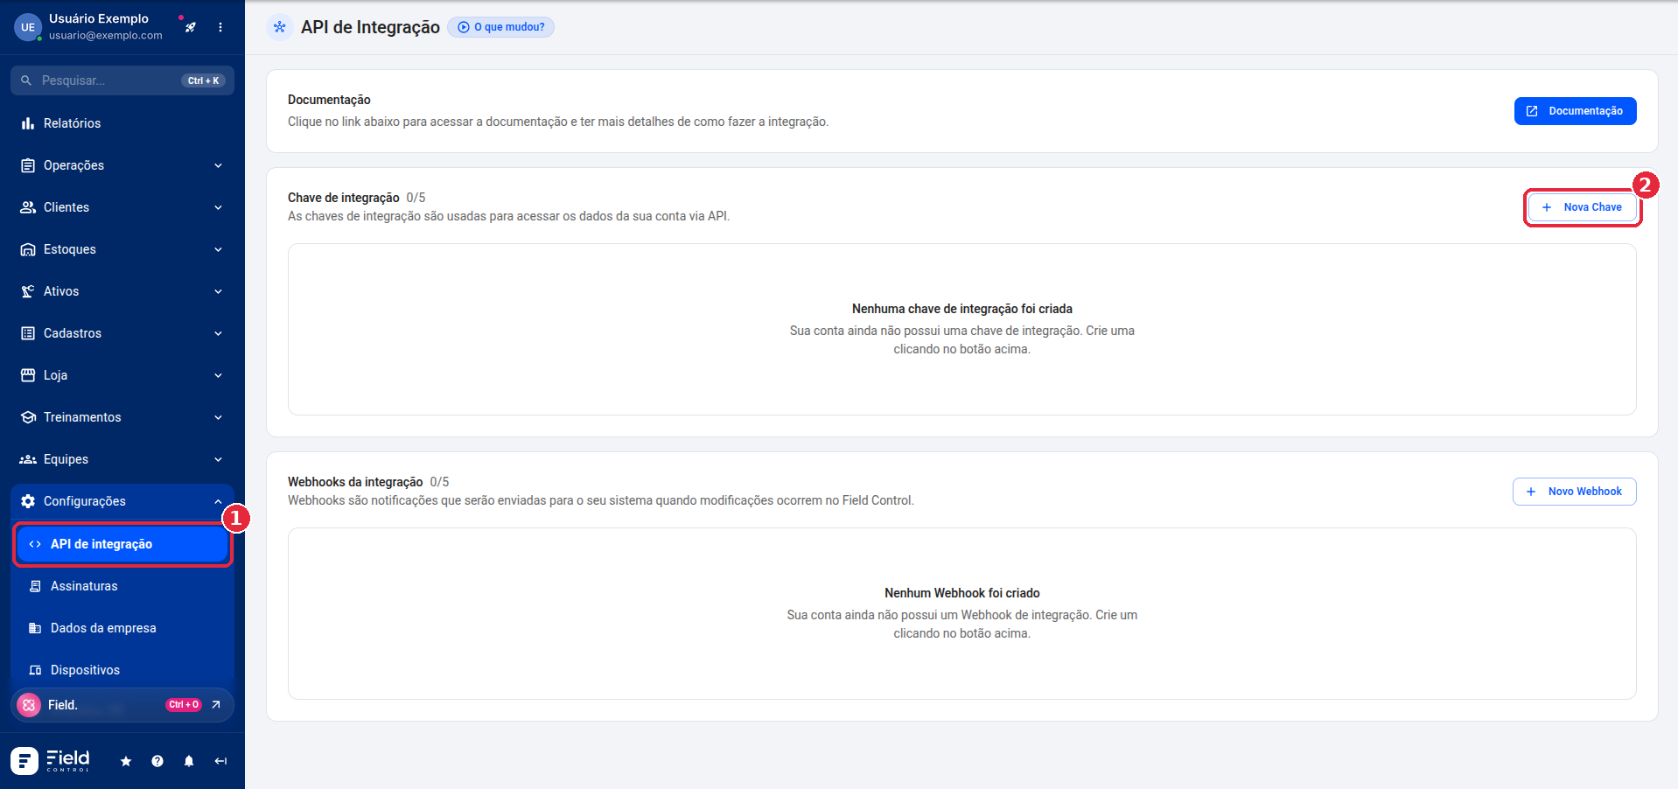Click the Chave de integração heading
This screenshot has height=789, width=1678.
343,198
